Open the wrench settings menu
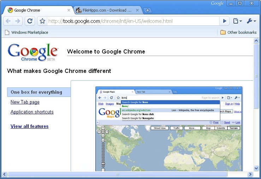Image resolution: width=261 pixels, height=179 pixels. [251, 21]
